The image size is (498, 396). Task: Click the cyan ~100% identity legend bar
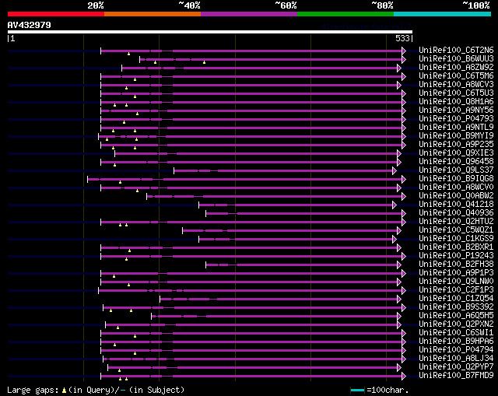point(443,14)
